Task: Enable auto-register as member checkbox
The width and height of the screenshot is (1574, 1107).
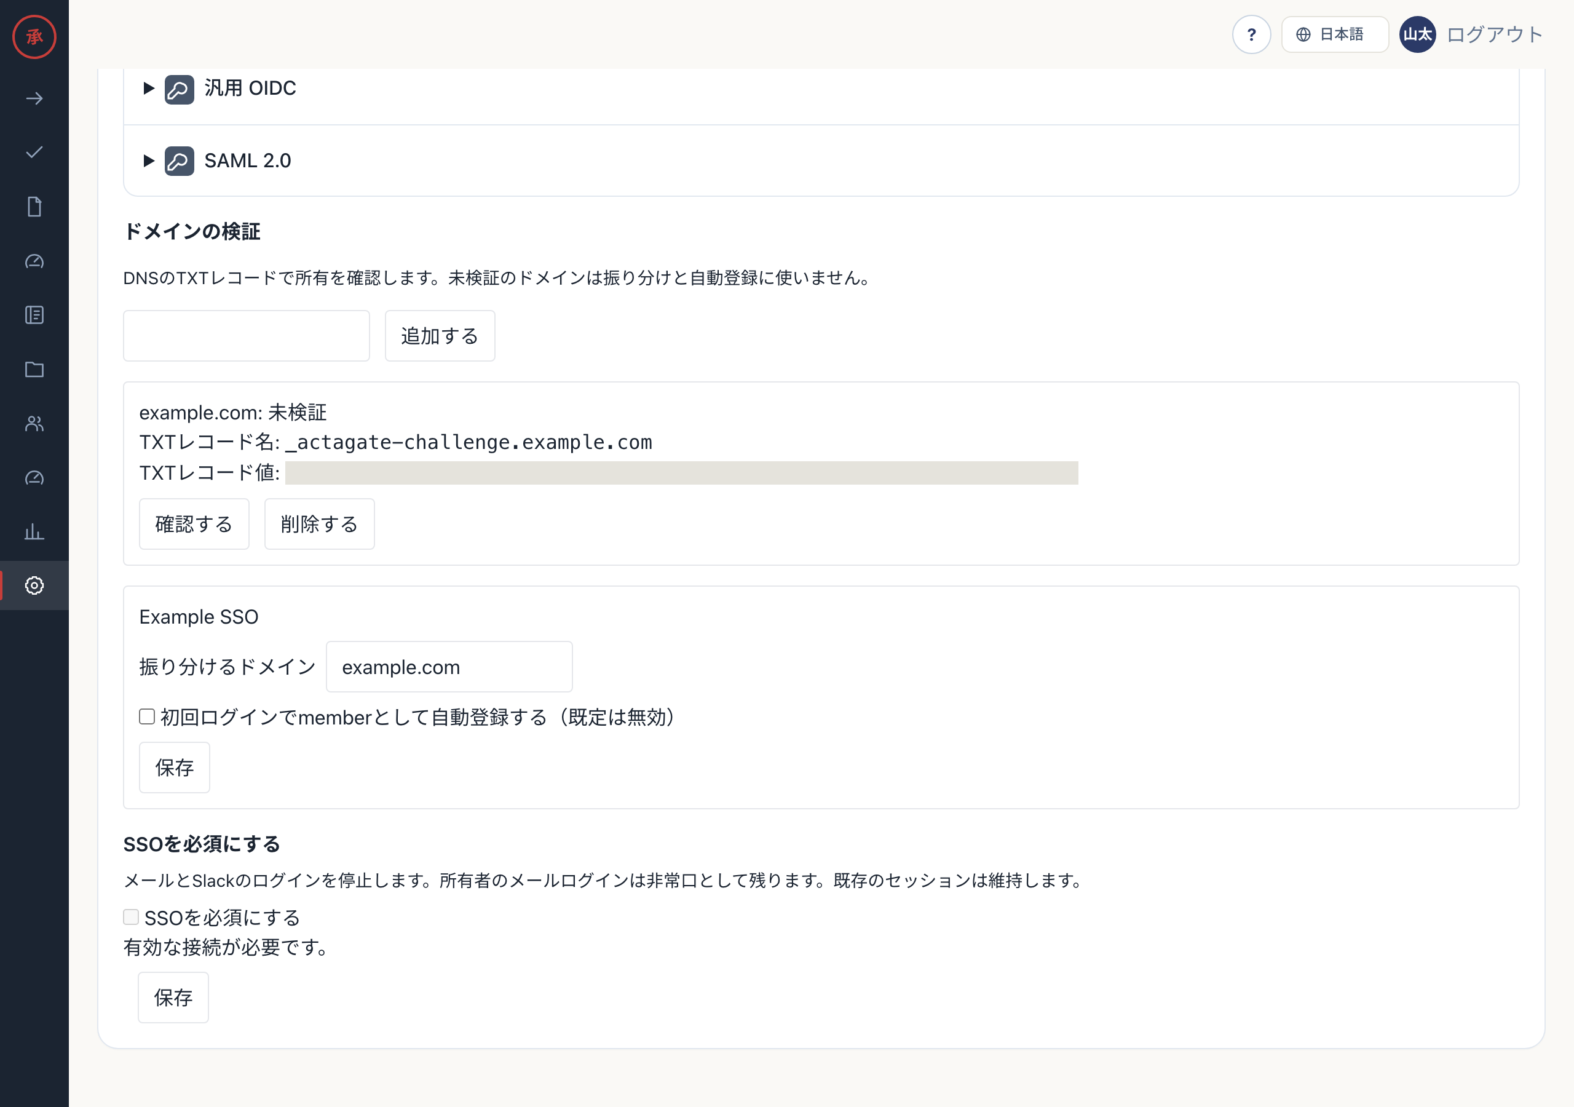Action: (147, 716)
